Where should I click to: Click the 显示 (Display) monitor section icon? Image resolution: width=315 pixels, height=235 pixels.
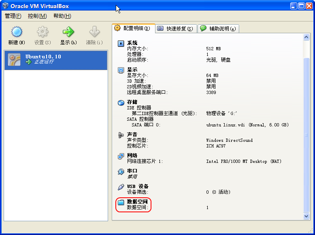(121, 70)
